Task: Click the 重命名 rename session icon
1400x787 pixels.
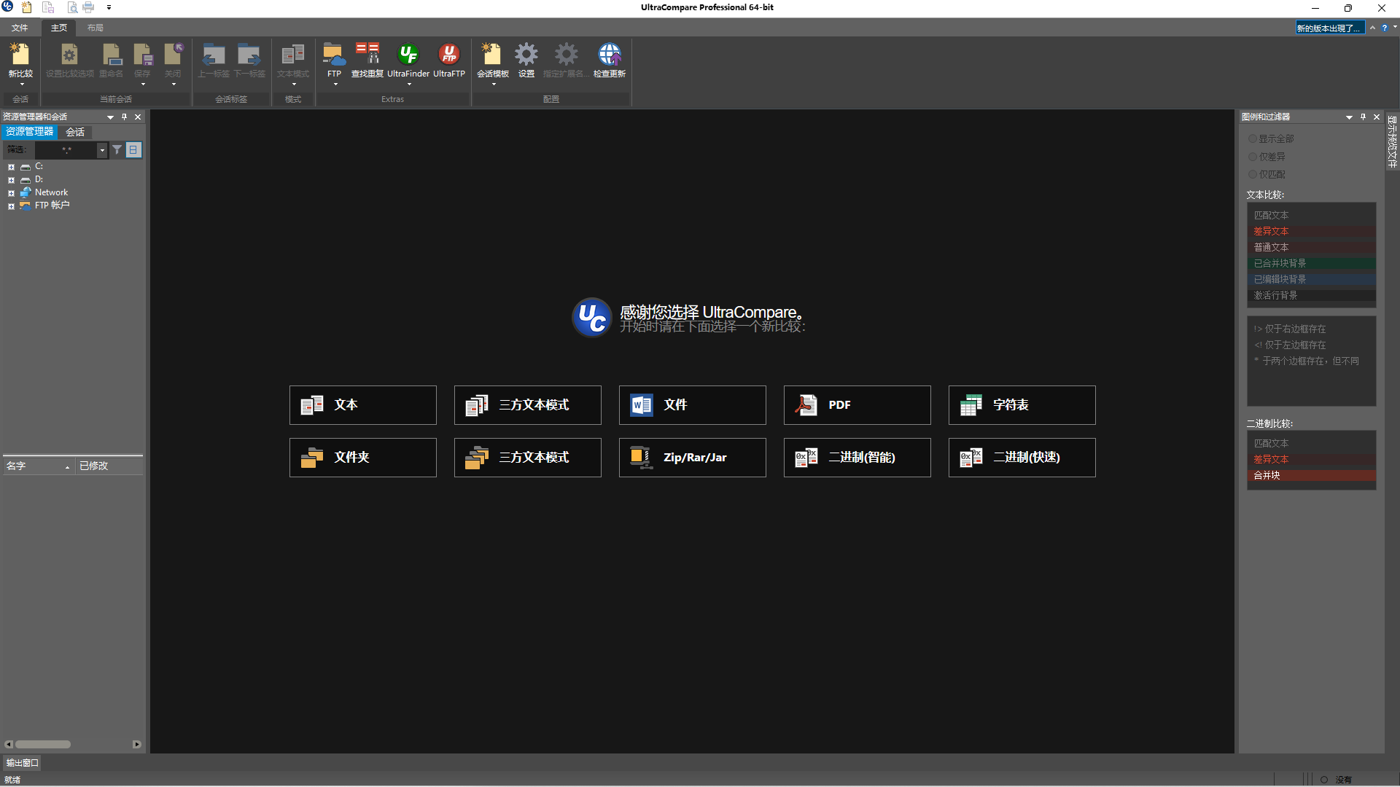Action: click(x=112, y=55)
